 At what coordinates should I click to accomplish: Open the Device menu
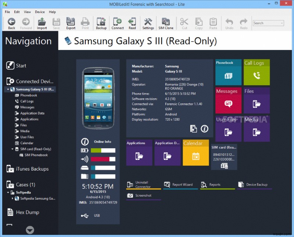tap(40, 11)
